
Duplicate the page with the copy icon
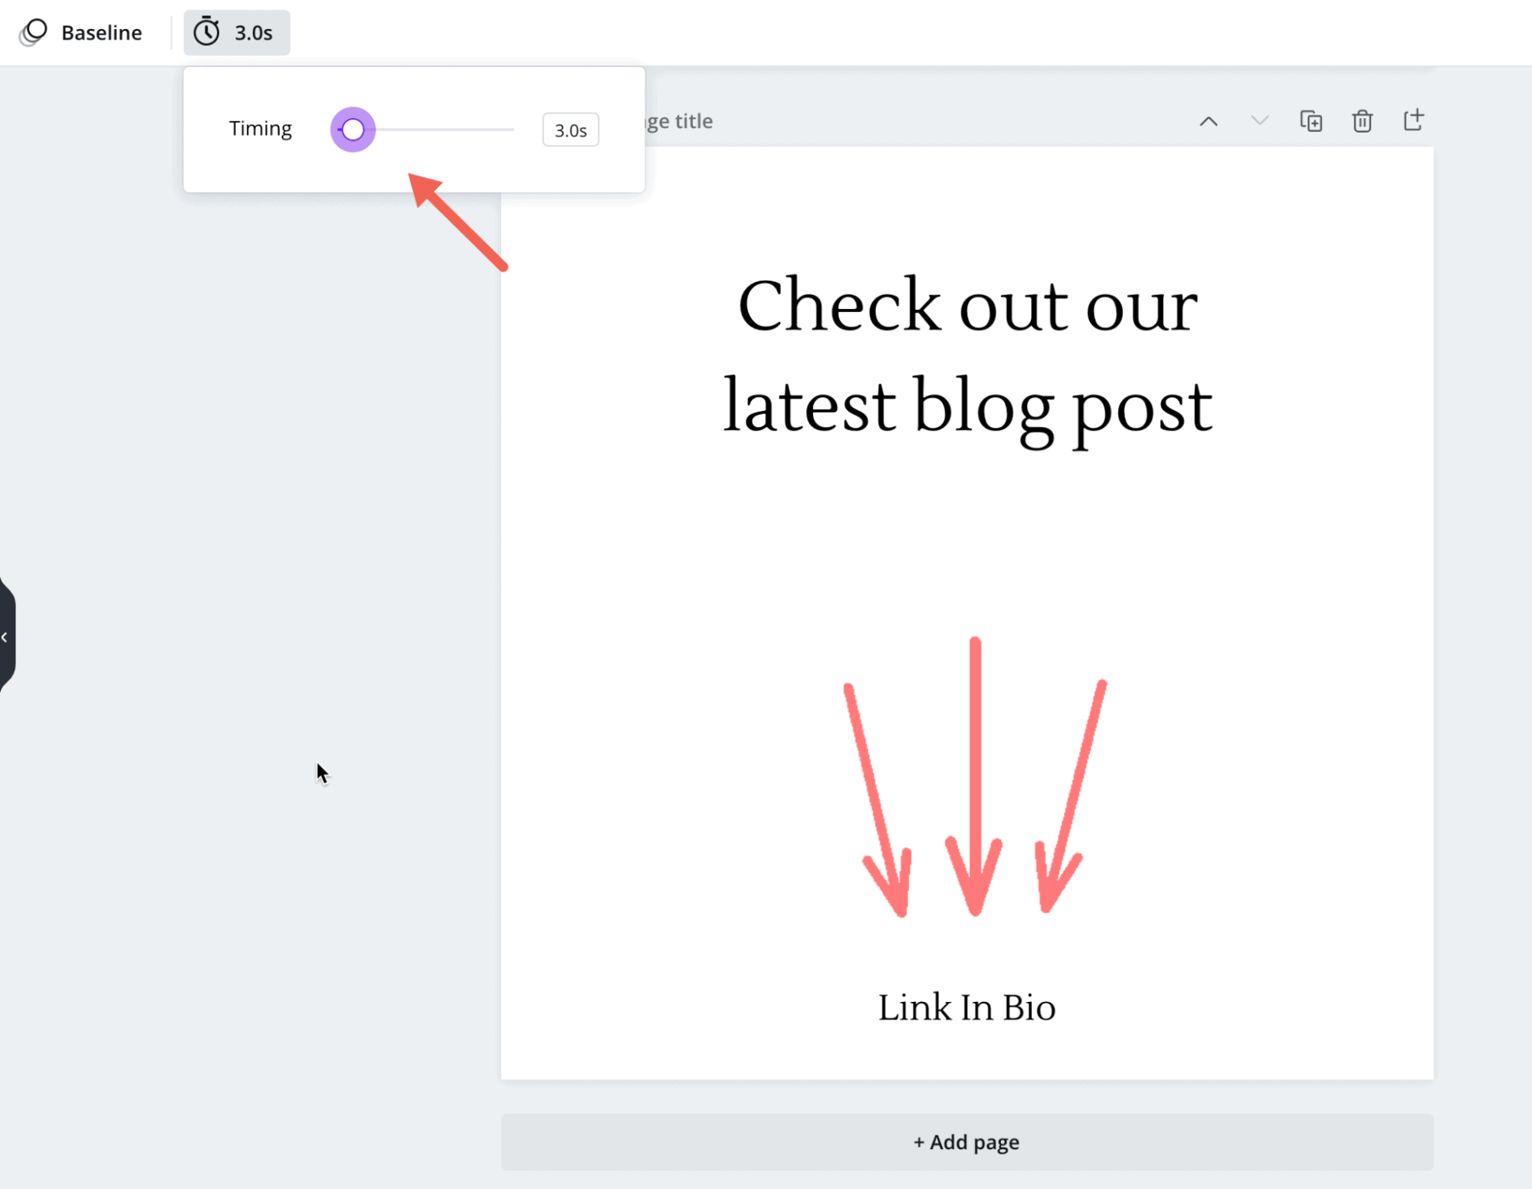click(x=1311, y=121)
